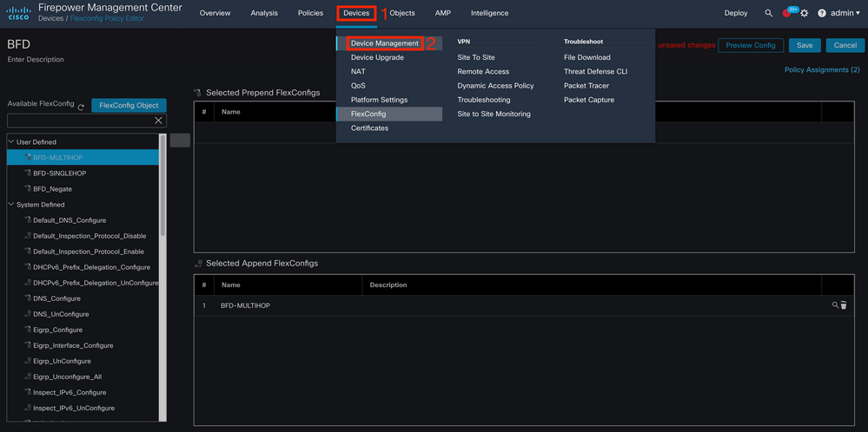Open the admin user dropdown
This screenshot has width=868, height=432.
point(845,13)
